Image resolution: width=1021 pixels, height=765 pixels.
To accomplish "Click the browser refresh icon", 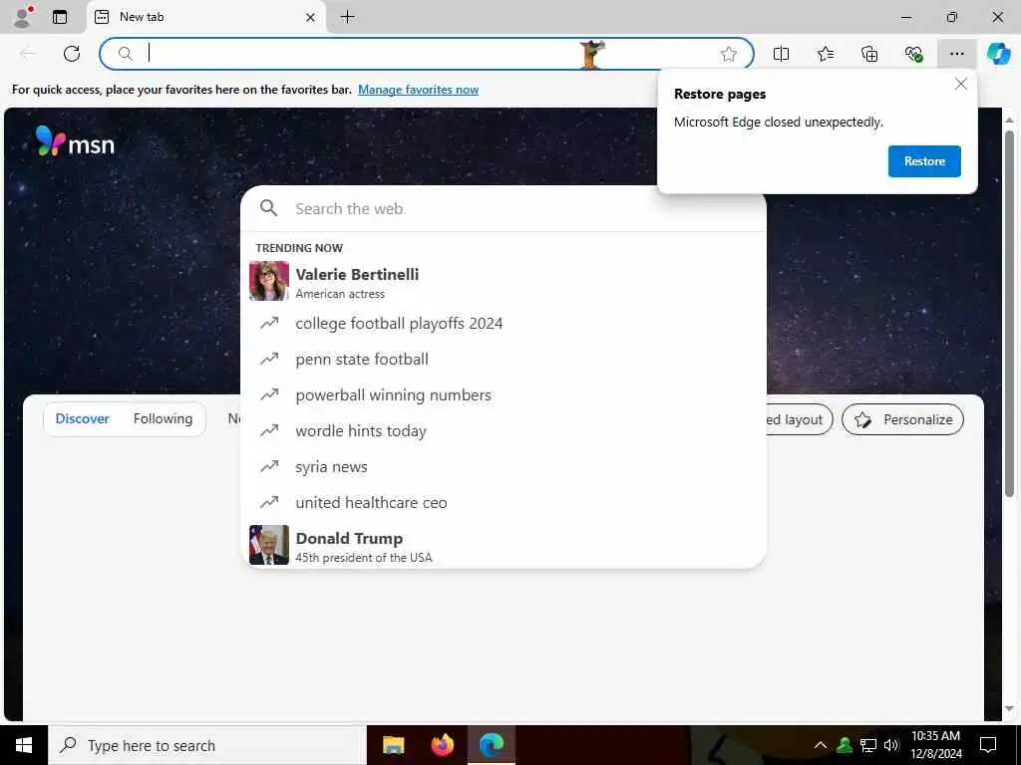I will pos(72,54).
